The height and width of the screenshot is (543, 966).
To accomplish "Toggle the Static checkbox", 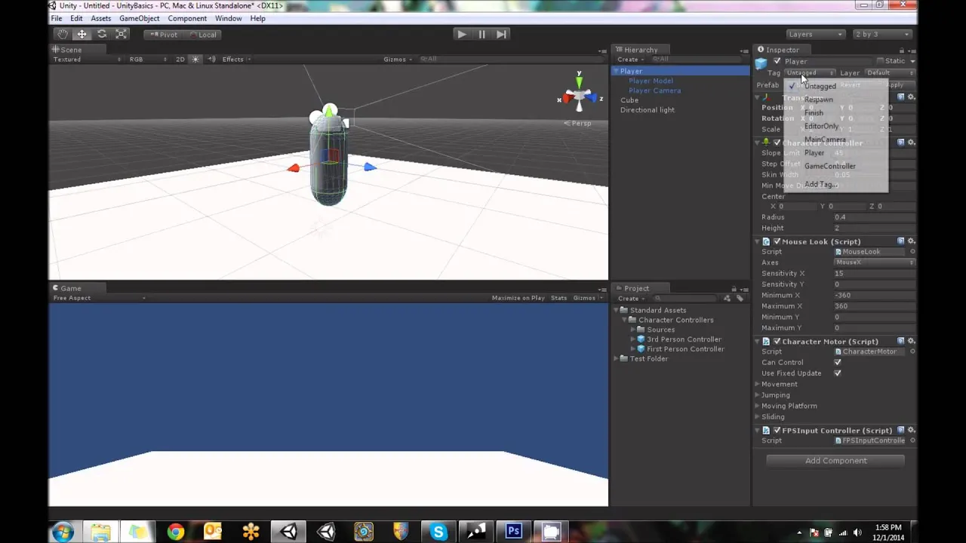I will (x=880, y=61).
